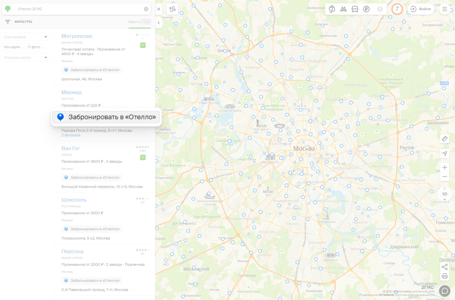This screenshot has width=455, height=300.
Task: Click Персона rating with 57 reviews
Action: point(143,252)
